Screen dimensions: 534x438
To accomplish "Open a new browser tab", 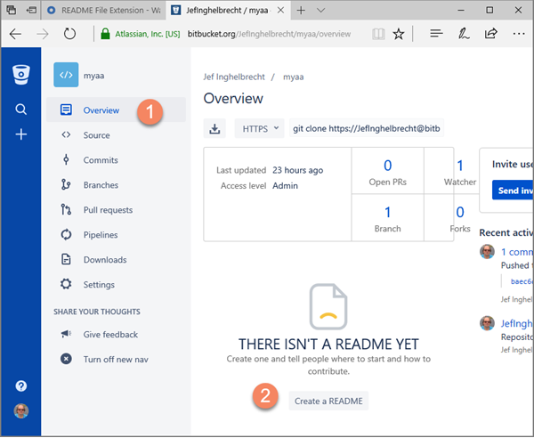I will (x=301, y=10).
